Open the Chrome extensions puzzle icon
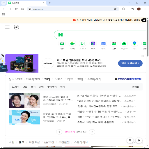Image resolution: width=149 pixels, height=149 pixels. pyautogui.click(x=124, y=9)
